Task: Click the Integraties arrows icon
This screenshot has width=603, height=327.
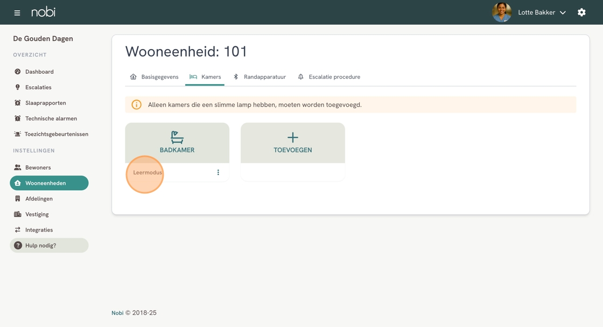Action: point(18,230)
